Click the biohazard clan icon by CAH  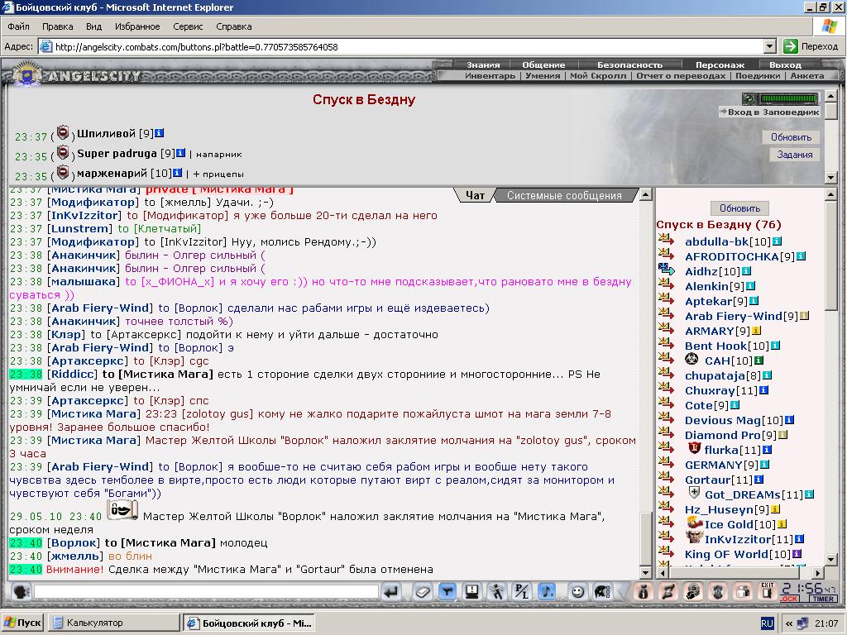click(x=691, y=359)
